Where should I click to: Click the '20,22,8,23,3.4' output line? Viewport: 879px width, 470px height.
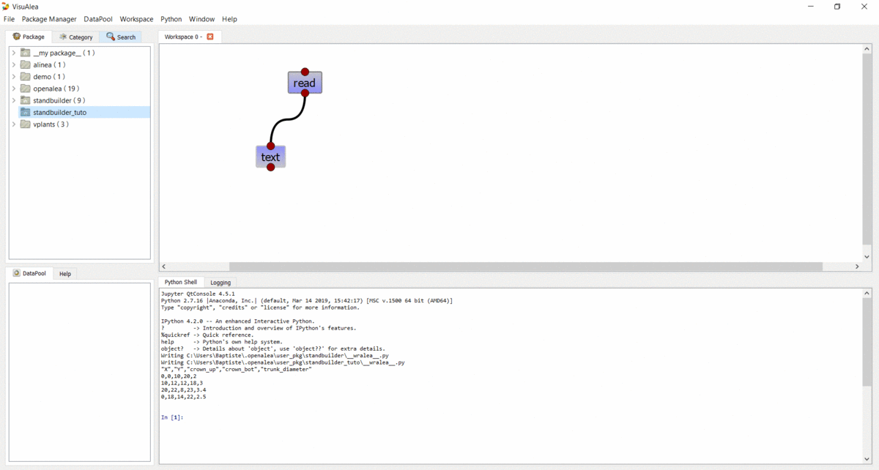[x=183, y=390]
